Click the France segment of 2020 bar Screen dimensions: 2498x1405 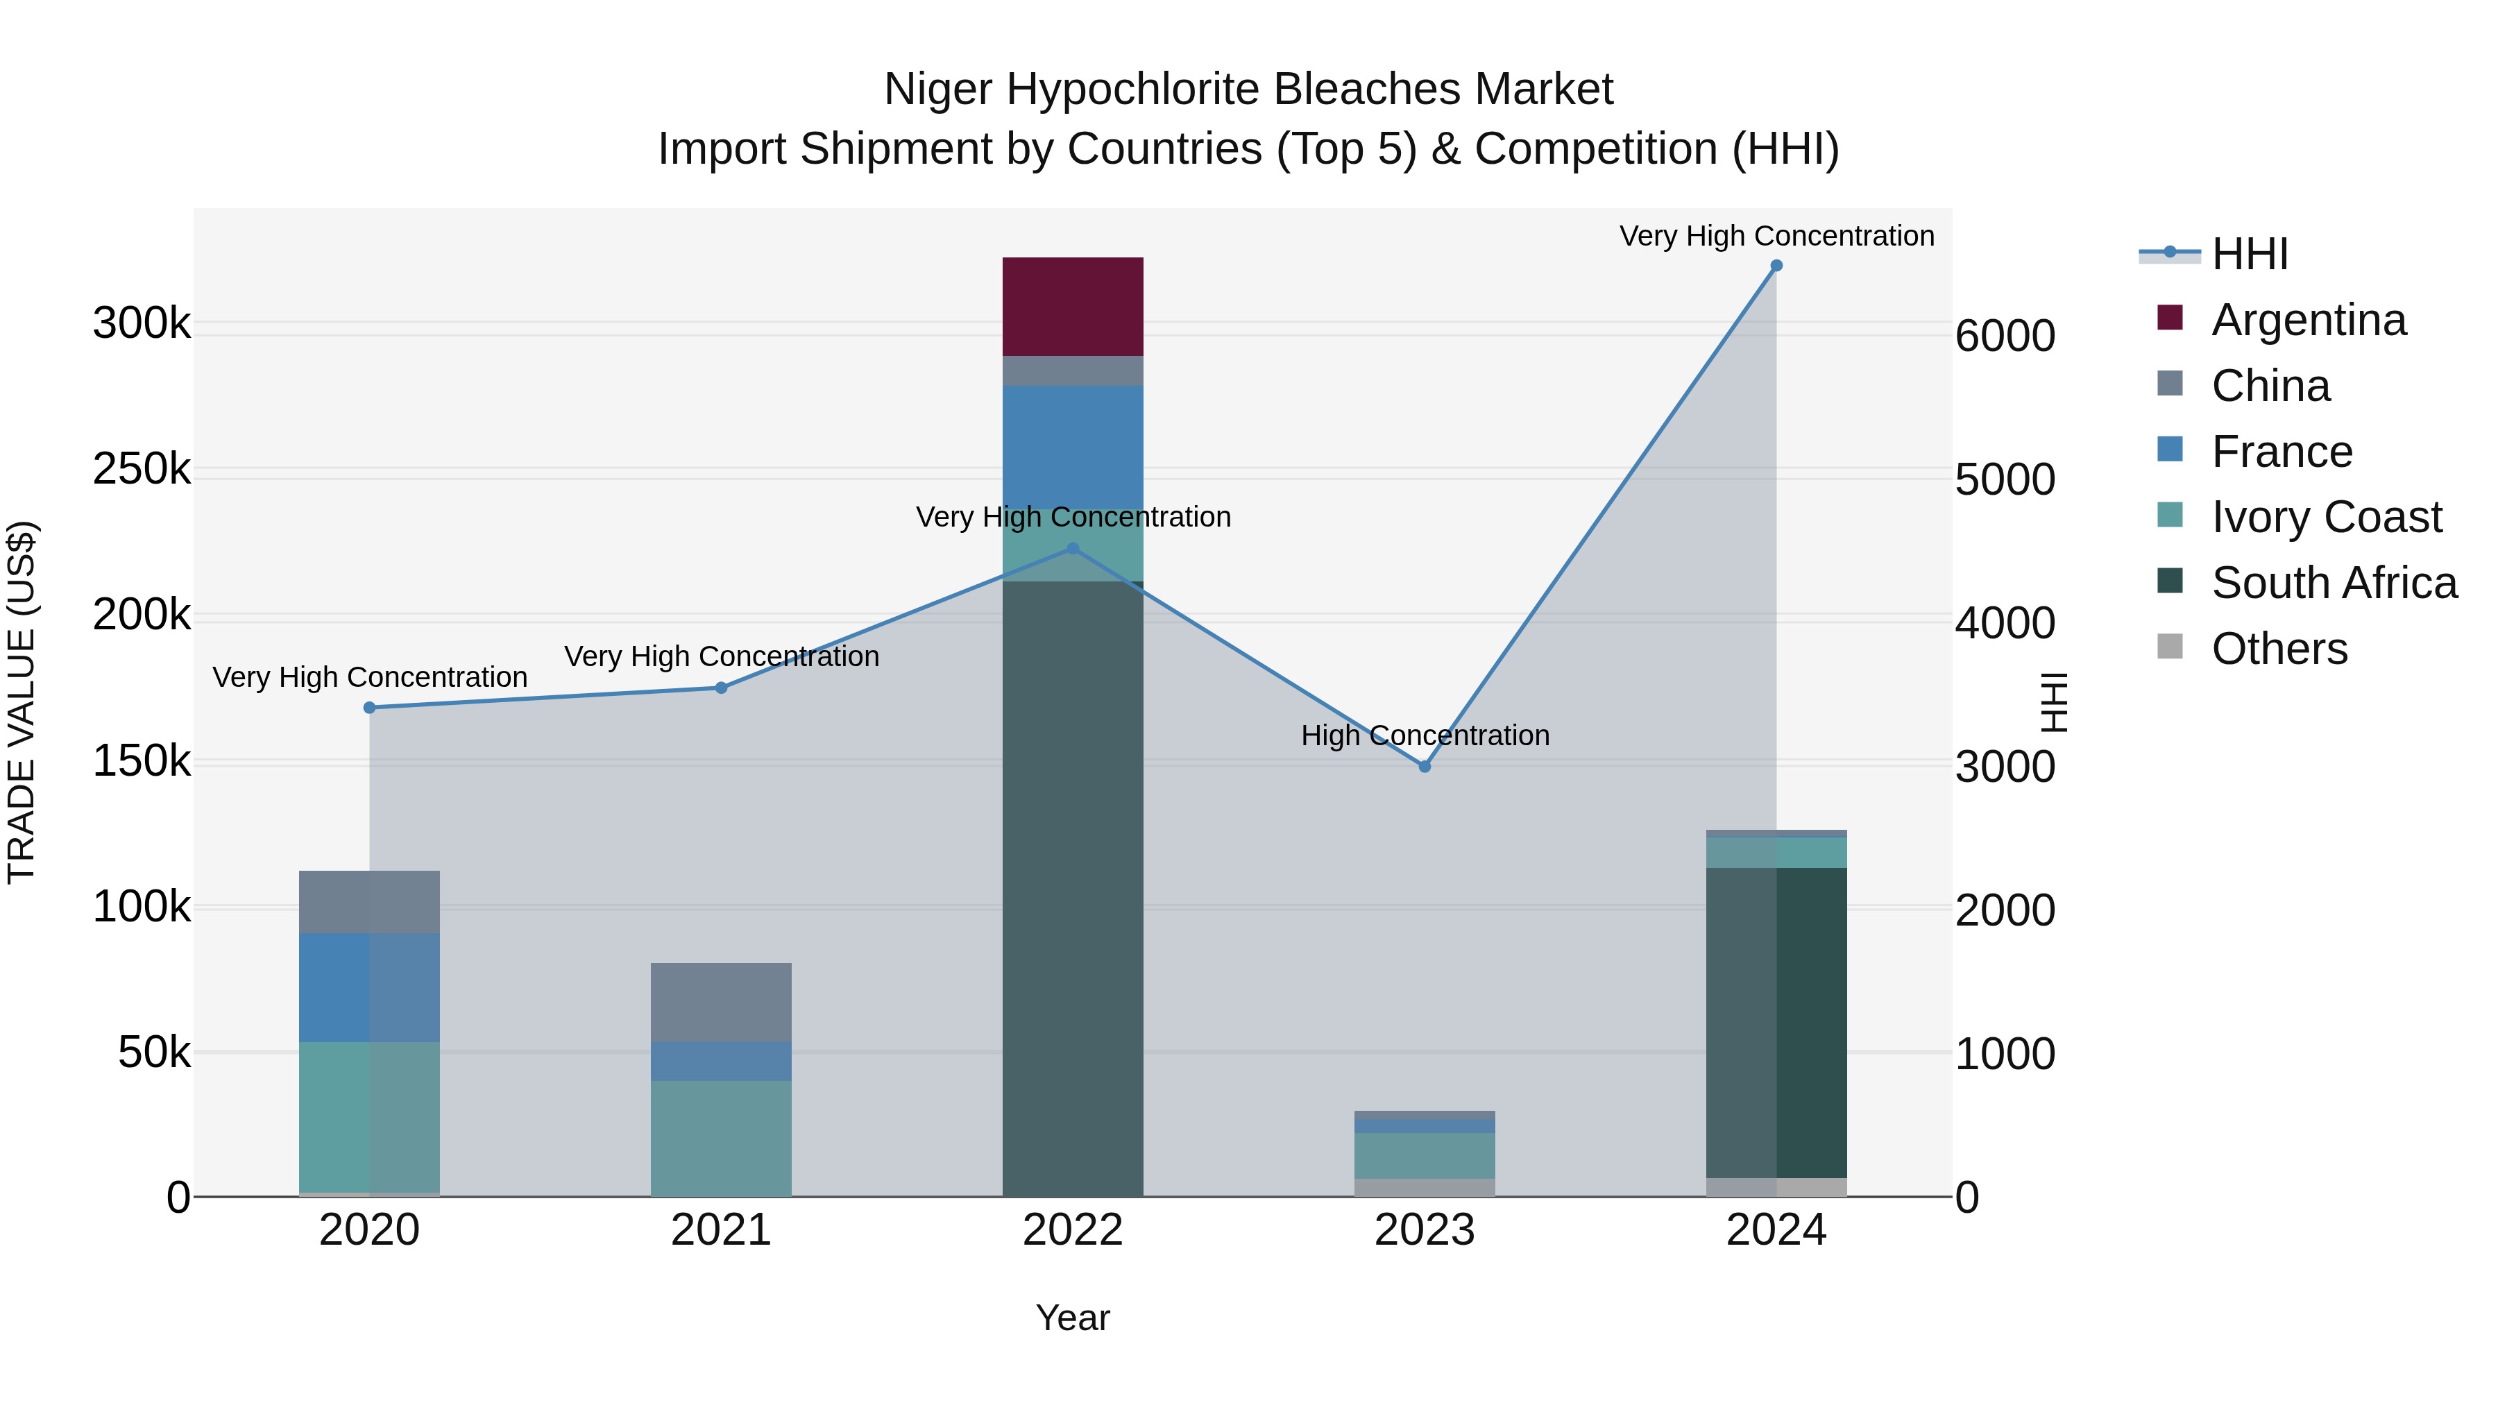[369, 988]
